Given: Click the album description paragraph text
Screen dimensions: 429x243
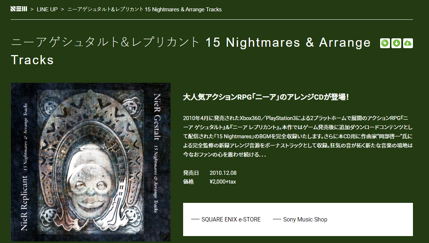Looking at the screenshot, I should pyautogui.click(x=298, y=136).
